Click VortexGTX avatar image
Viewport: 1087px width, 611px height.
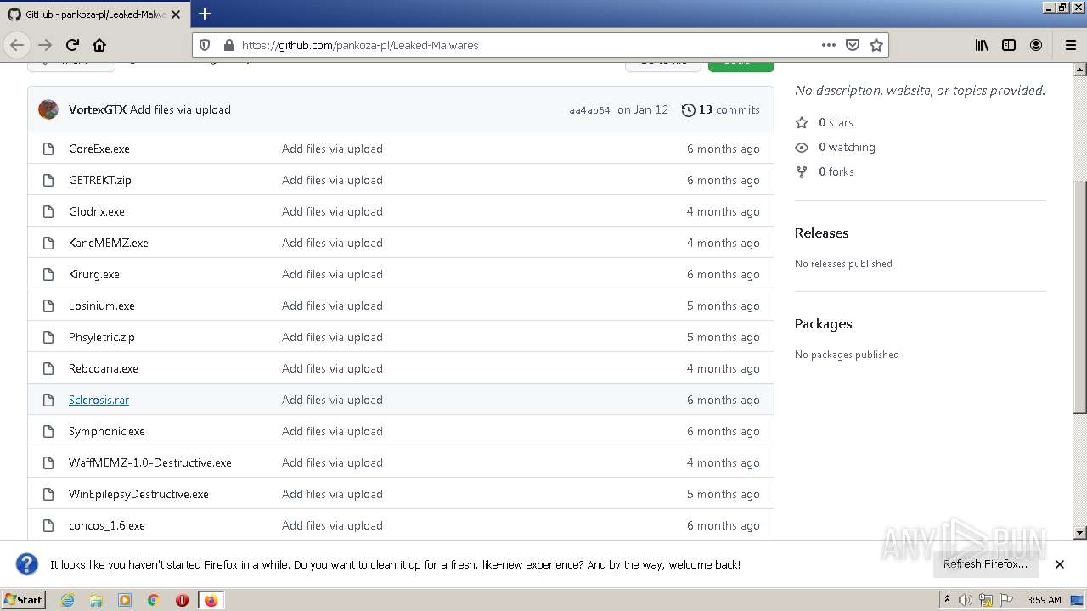click(48, 109)
